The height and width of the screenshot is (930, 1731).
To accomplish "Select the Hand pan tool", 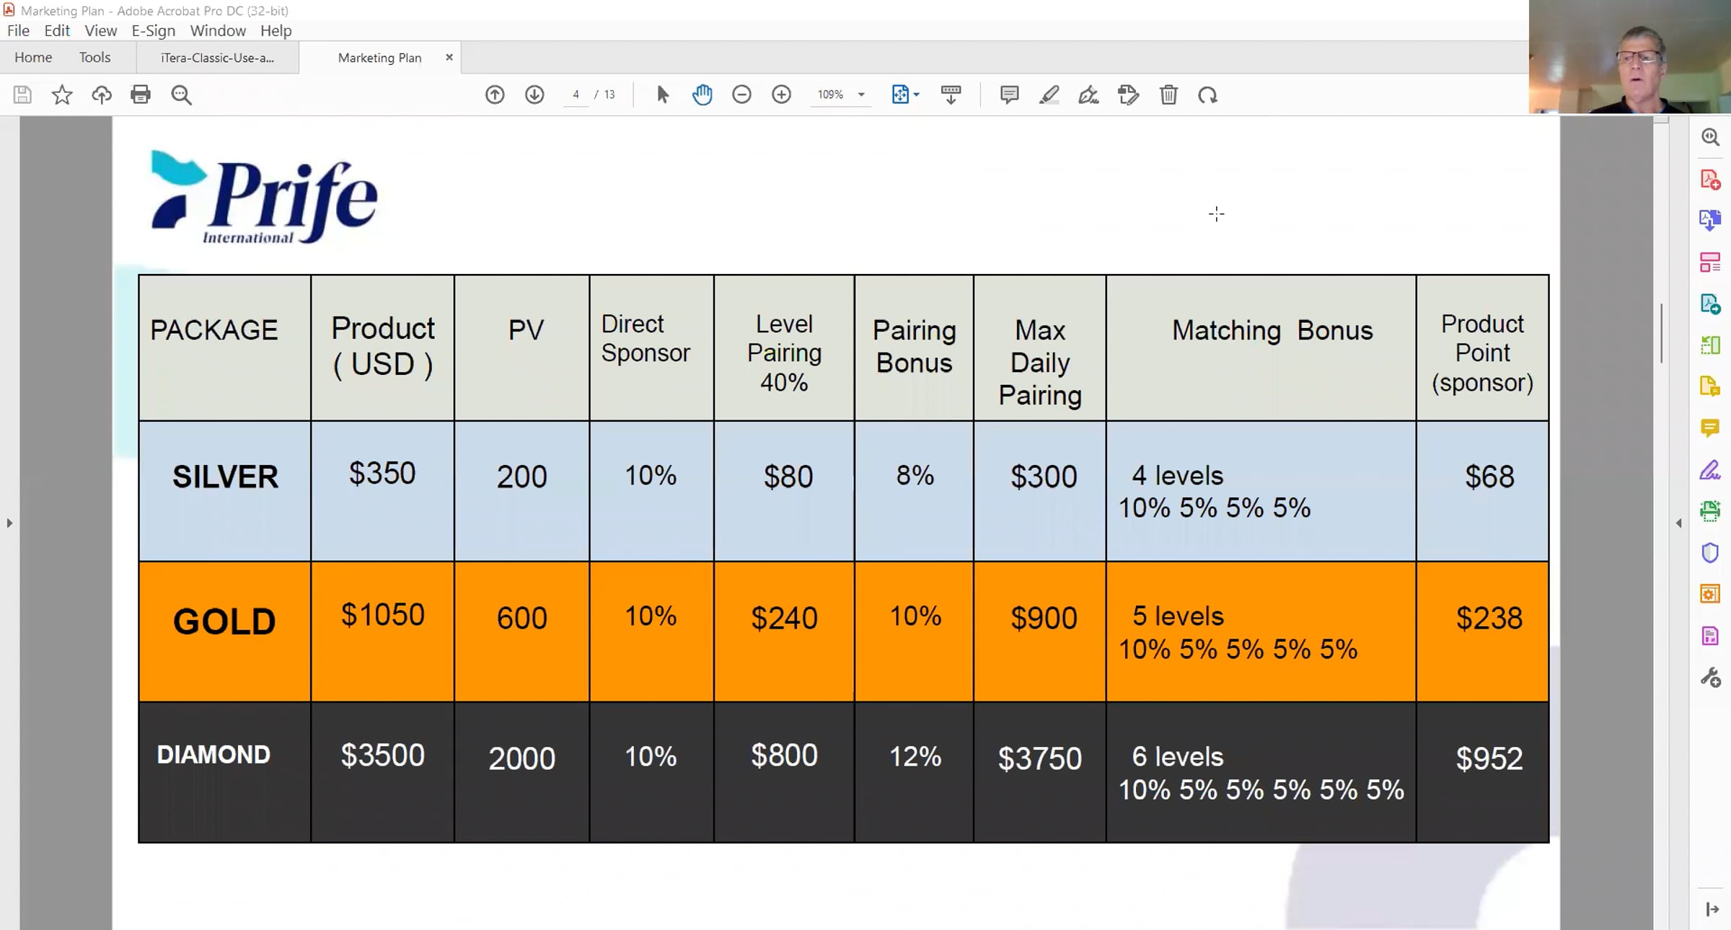I will (702, 94).
